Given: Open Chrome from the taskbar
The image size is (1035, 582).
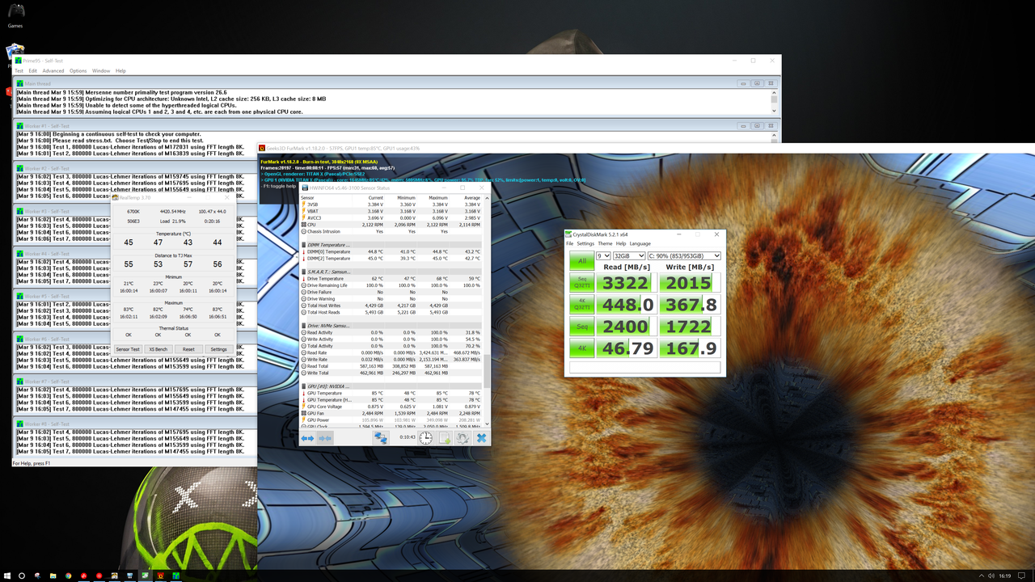Looking at the screenshot, I should pyautogui.click(x=68, y=576).
